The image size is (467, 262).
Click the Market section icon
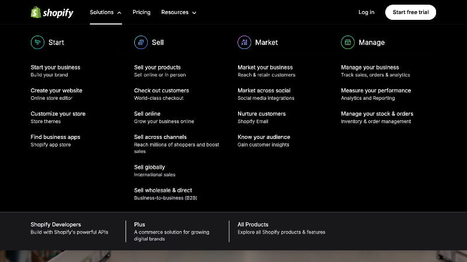tap(244, 42)
